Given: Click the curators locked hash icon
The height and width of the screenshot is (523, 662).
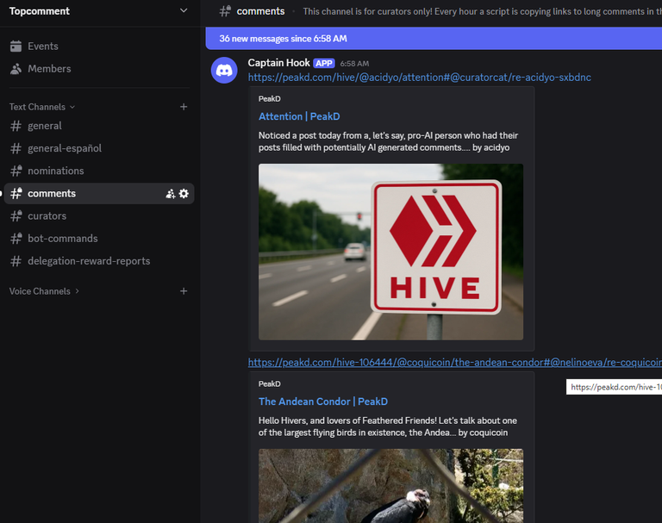Looking at the screenshot, I should 16,215.
